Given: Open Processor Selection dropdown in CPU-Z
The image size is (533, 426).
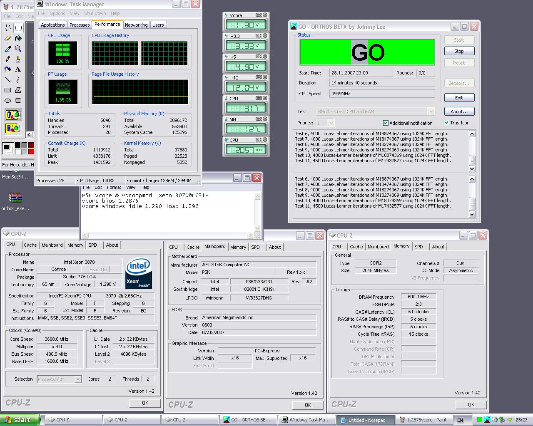Looking at the screenshot, I should pos(78,379).
